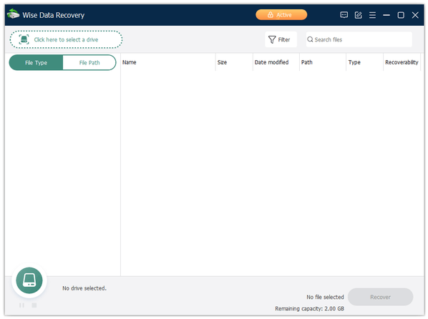Click the drive scan icon in selector

24,39
